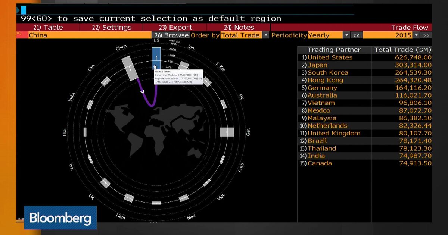Click the 116,021.70 total trade value
448x235 pixels.
[413, 95]
